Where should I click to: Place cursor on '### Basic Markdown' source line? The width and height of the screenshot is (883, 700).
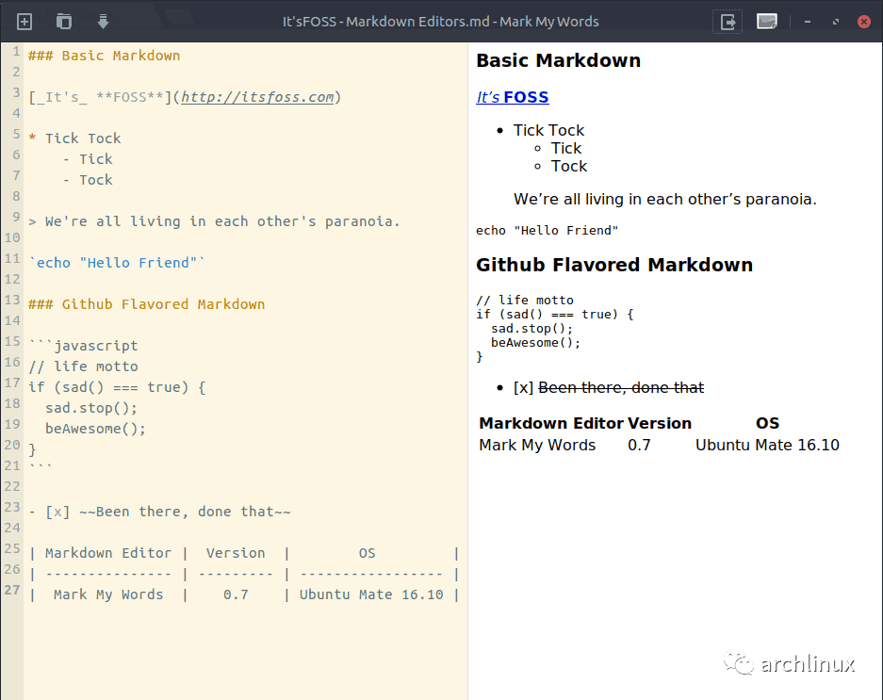(x=105, y=56)
